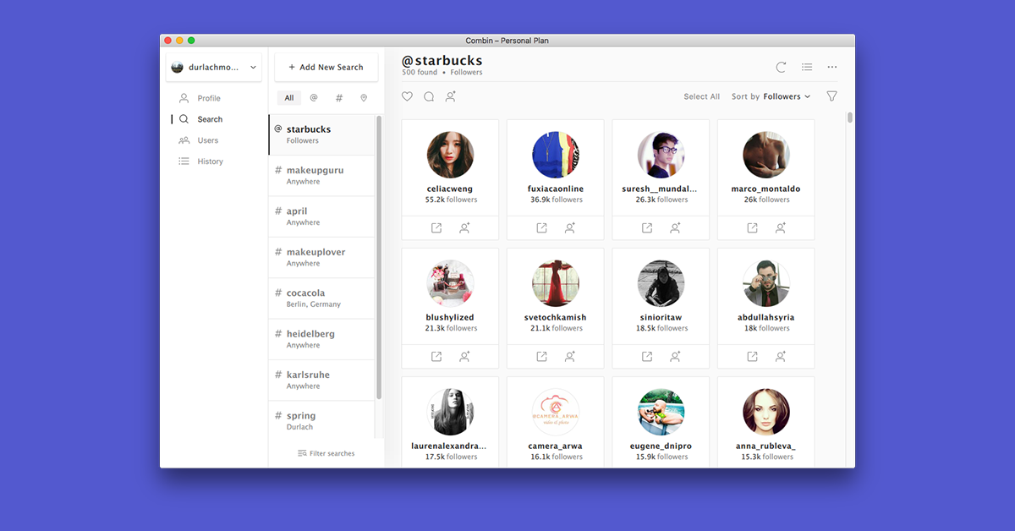The image size is (1015, 531).
Task: Open svetochkamish's external link icon
Action: point(541,356)
